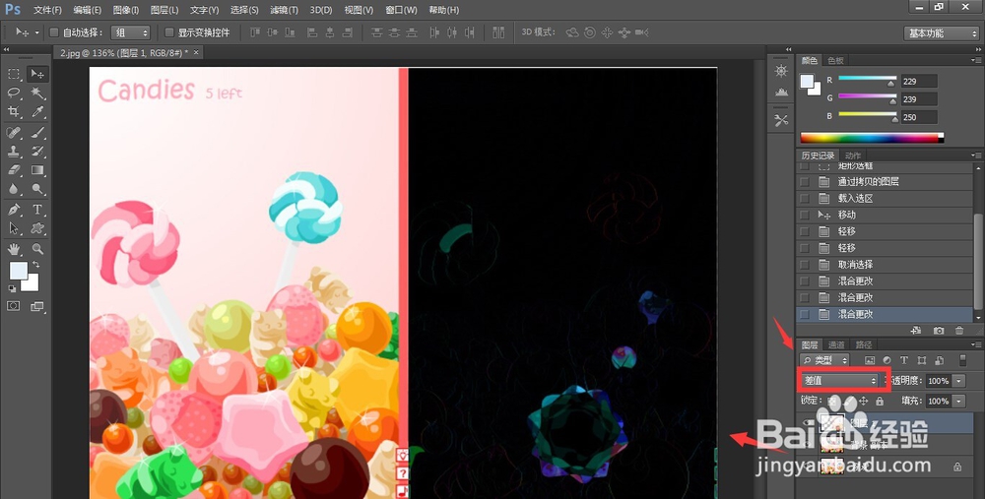This screenshot has width=985, height=499.
Task: Select the Eyedropper tool
Action: pyautogui.click(x=37, y=112)
